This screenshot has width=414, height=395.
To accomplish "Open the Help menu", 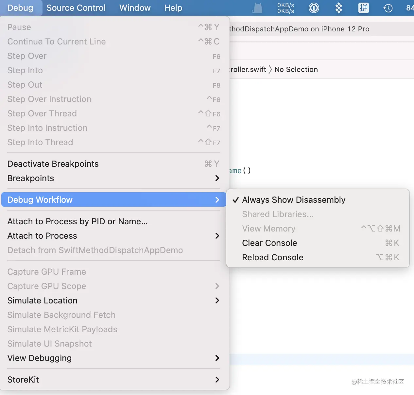I will (173, 8).
